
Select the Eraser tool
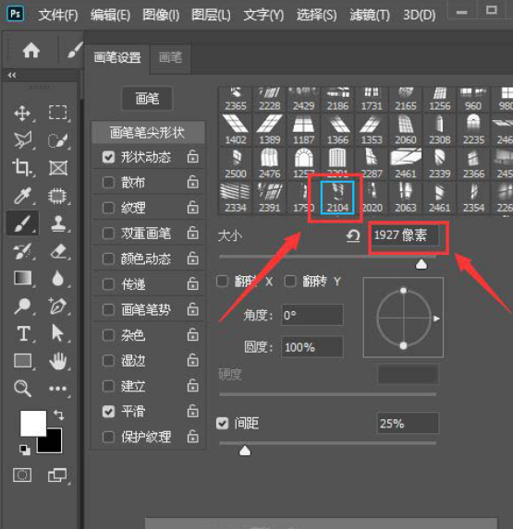click(x=58, y=251)
